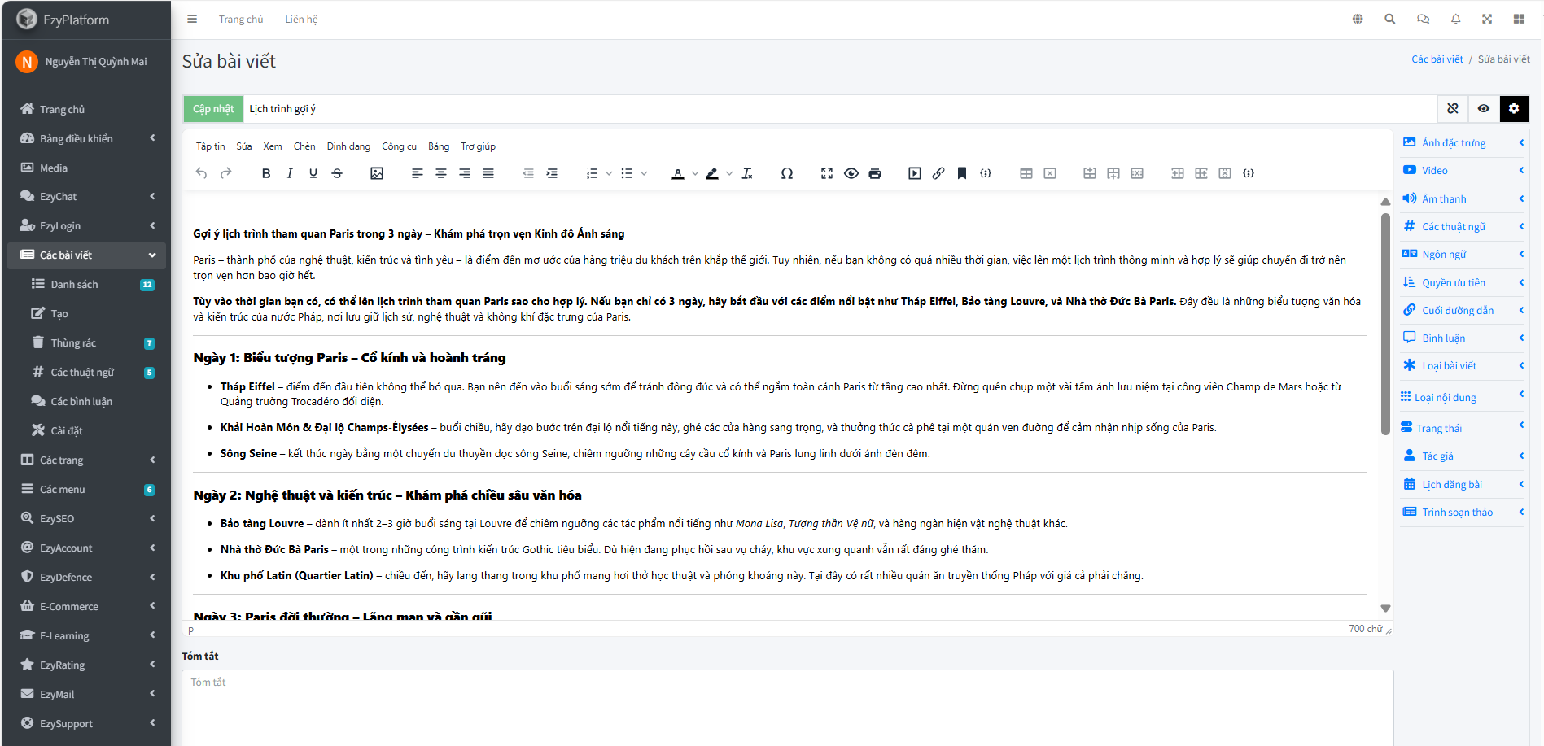Insert a special character with the Omega icon
Image resolution: width=1544 pixels, height=746 pixels.
coord(786,173)
